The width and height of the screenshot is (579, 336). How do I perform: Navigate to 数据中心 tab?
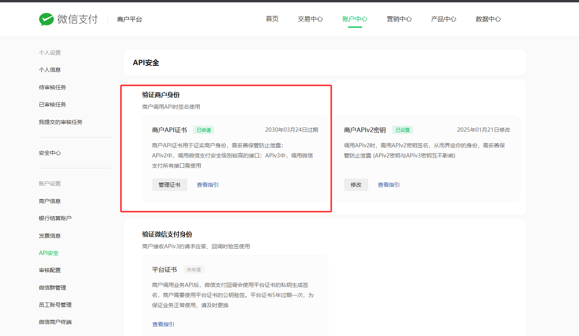488,19
